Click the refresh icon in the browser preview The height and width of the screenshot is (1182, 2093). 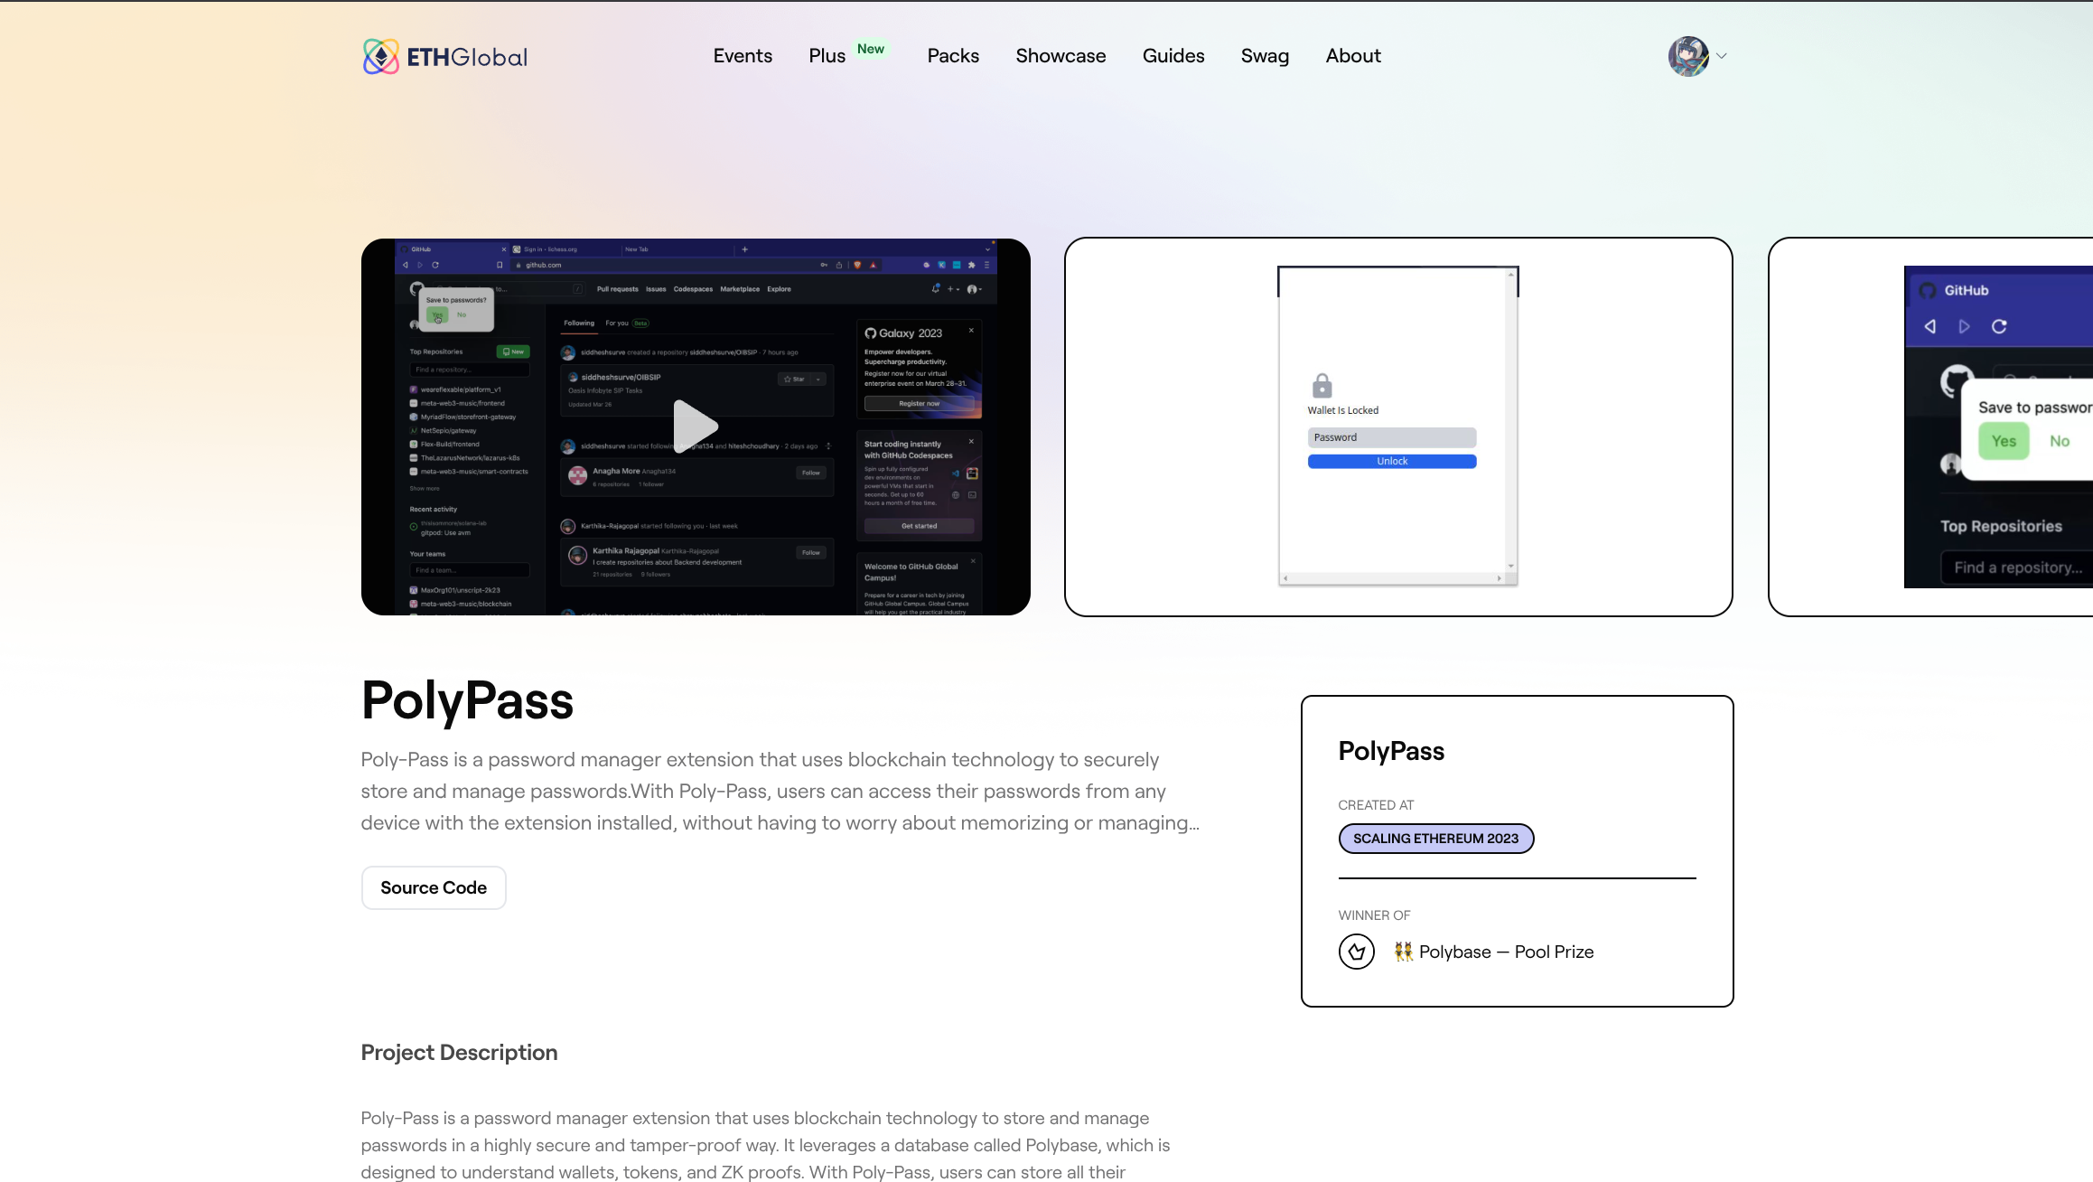pos(436,265)
